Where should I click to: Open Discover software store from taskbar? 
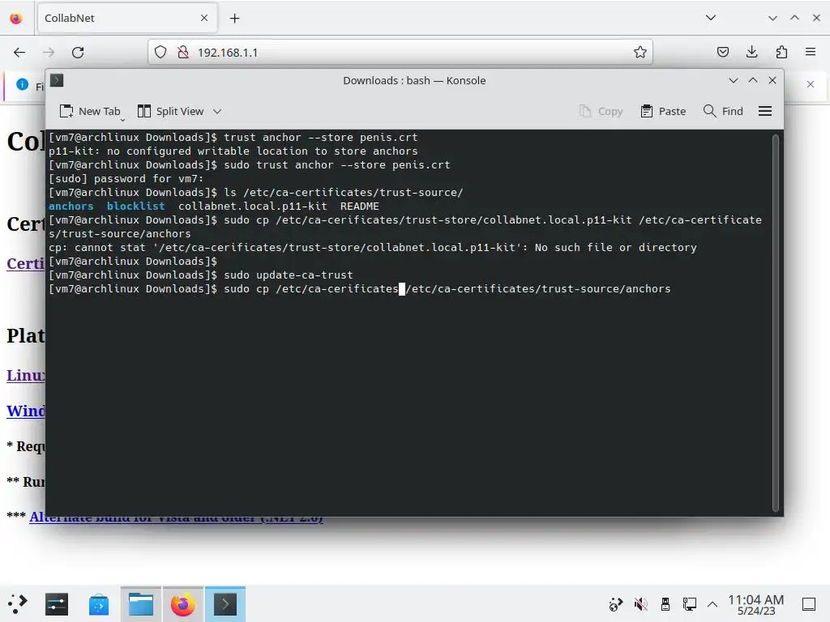point(99,604)
